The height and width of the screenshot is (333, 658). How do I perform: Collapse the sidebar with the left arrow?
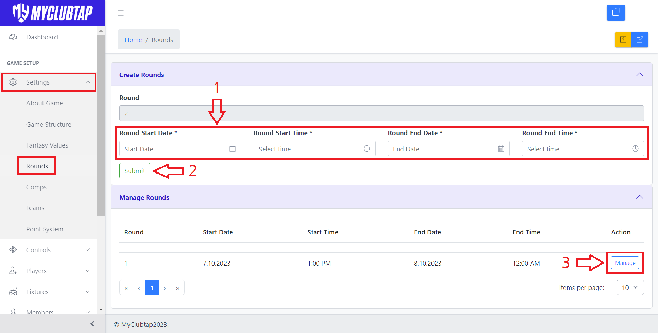(92, 324)
